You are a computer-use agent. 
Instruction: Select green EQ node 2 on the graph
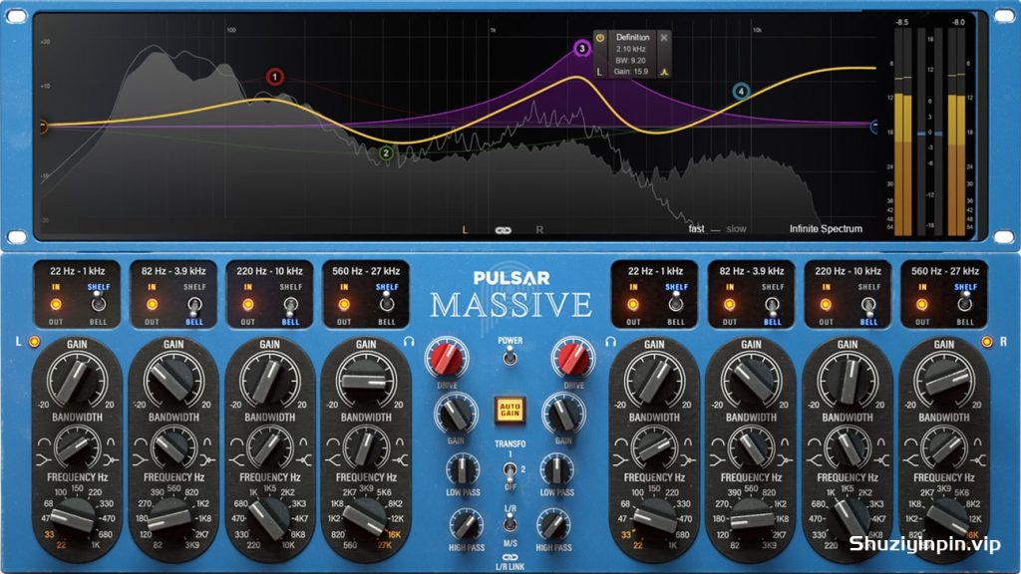386,152
